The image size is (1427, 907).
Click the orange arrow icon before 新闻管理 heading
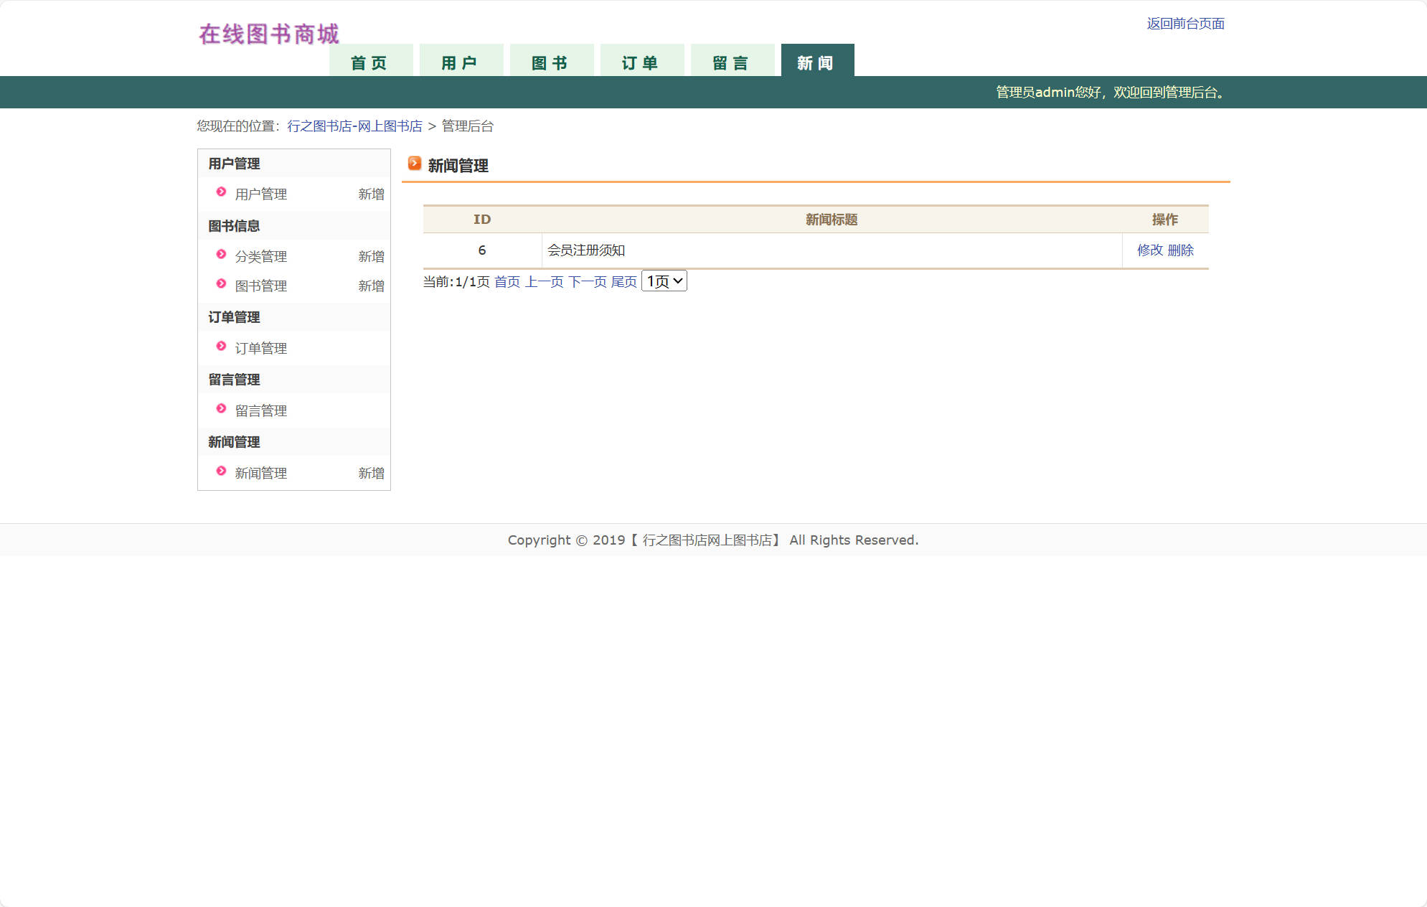tap(413, 164)
